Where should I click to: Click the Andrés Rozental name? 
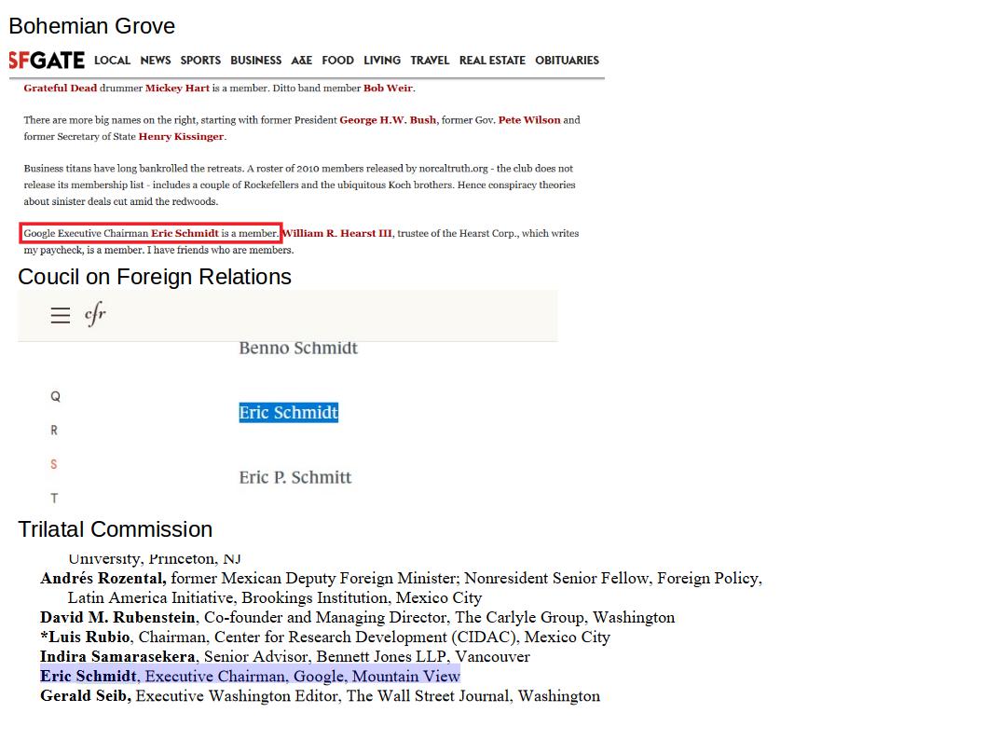point(103,579)
